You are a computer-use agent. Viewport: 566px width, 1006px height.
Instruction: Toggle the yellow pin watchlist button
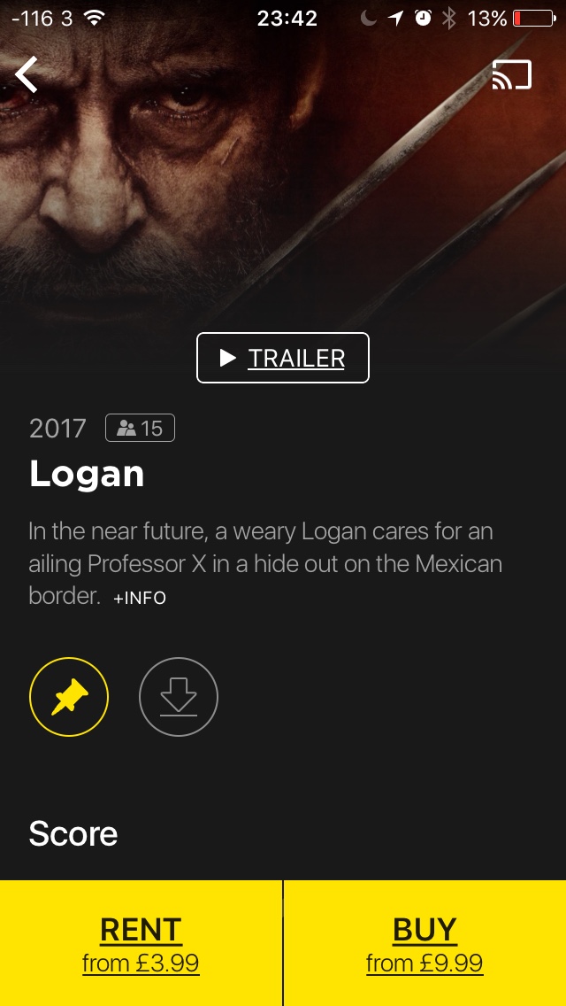(x=69, y=696)
